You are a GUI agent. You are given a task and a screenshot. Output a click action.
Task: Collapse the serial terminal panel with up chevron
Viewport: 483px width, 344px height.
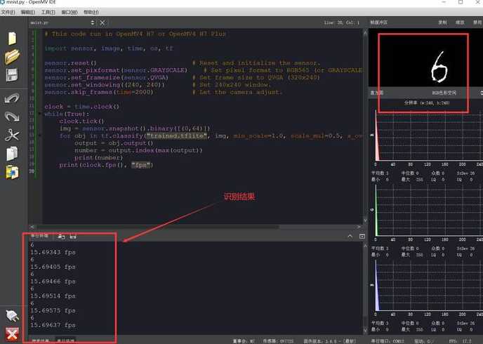(x=350, y=236)
